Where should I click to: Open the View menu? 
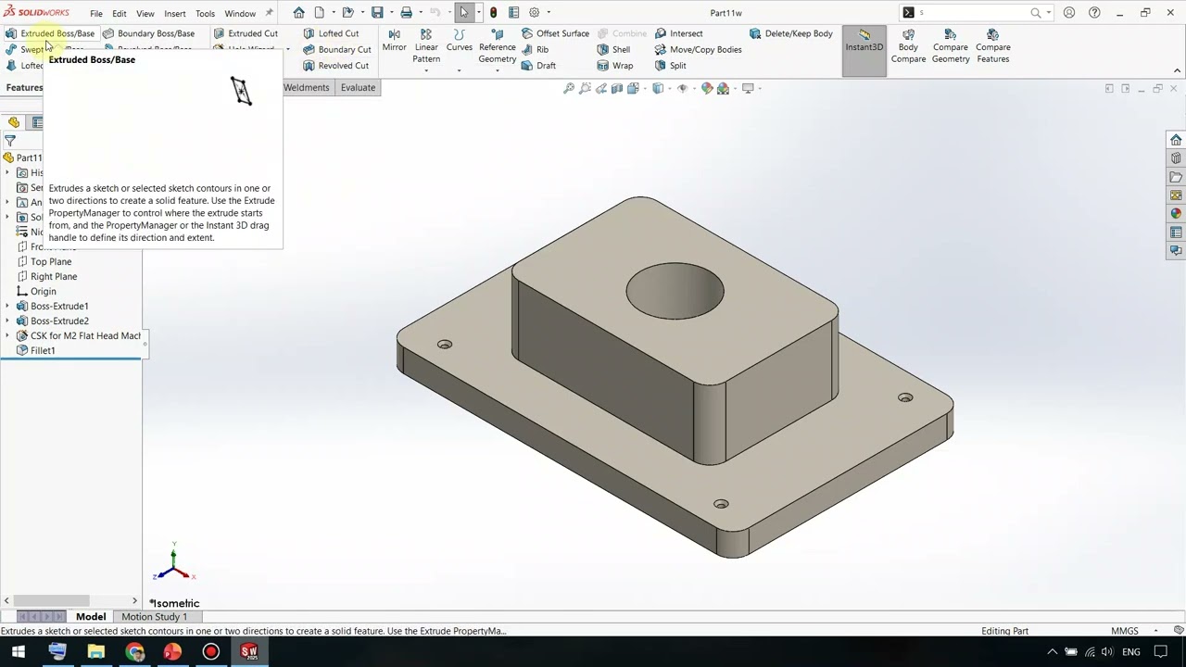click(x=145, y=14)
